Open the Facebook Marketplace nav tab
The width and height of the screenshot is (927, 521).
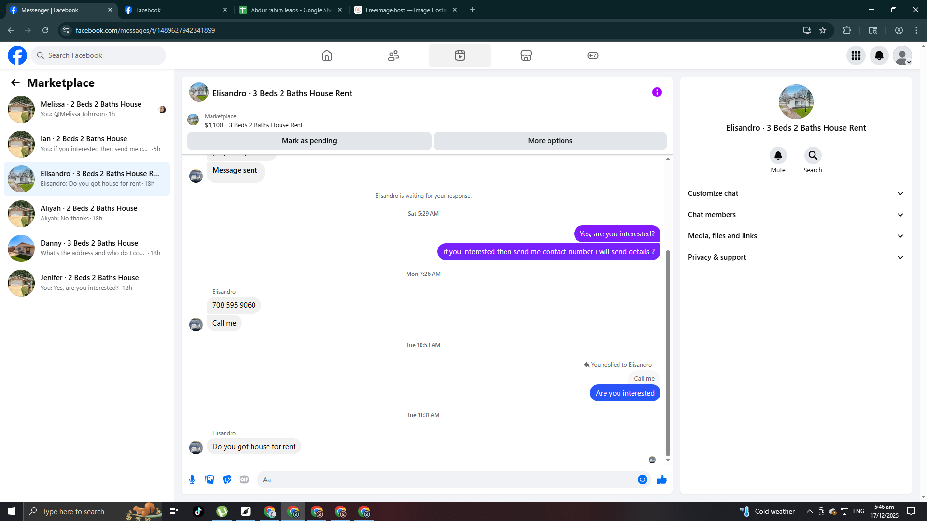click(526, 55)
